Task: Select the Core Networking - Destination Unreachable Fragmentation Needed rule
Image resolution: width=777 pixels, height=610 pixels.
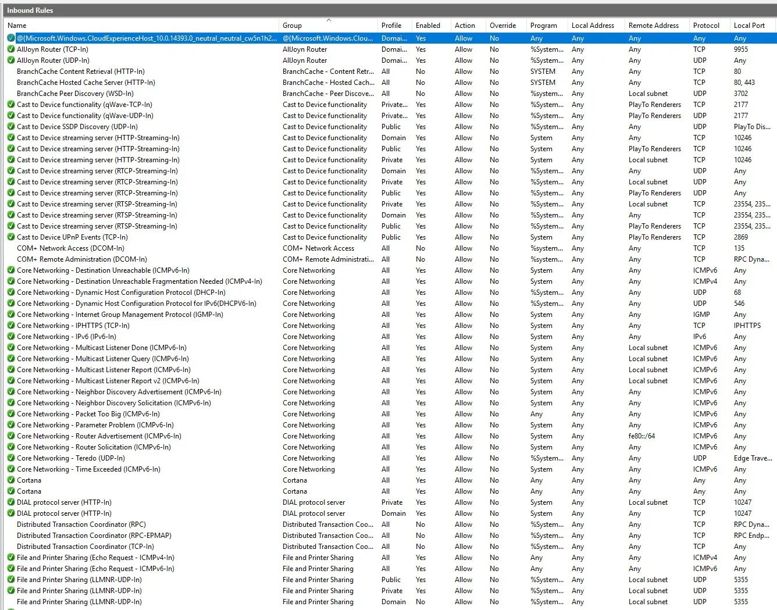Action: 390,281
